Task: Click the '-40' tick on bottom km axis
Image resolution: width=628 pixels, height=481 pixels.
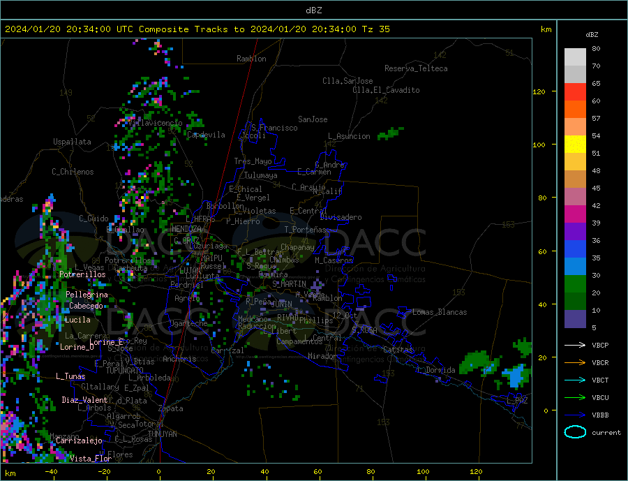Action: (51, 472)
